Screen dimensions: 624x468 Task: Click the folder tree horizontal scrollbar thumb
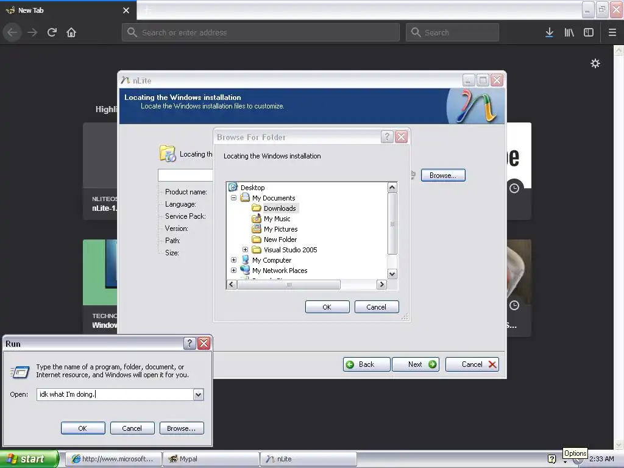pos(289,284)
